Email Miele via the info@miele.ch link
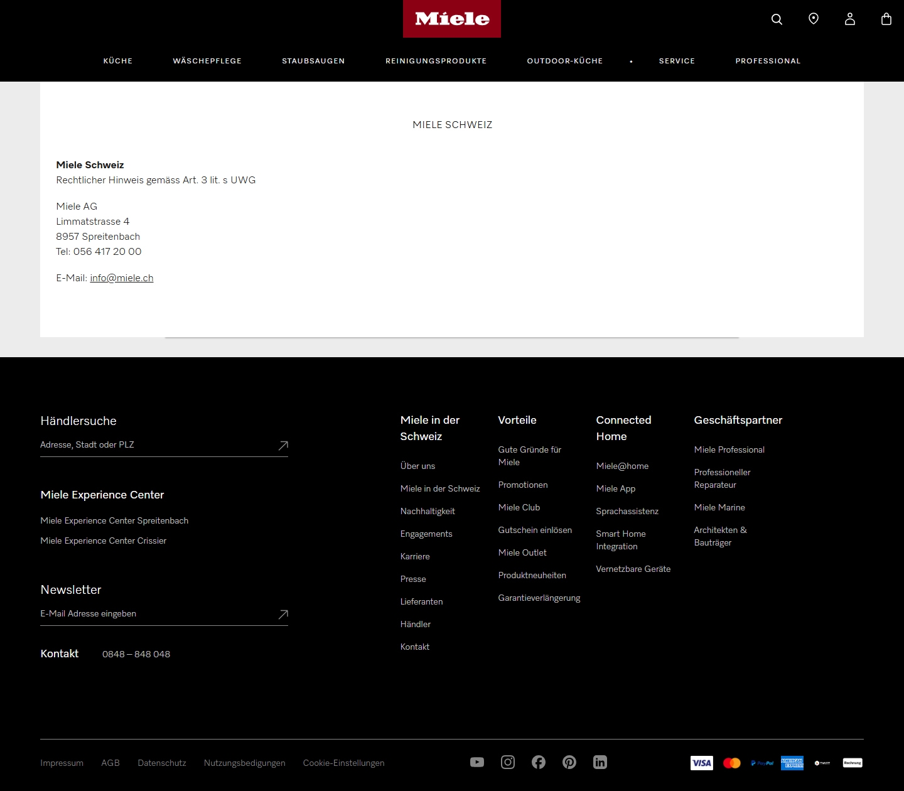This screenshot has width=904, height=791. pyautogui.click(x=121, y=277)
